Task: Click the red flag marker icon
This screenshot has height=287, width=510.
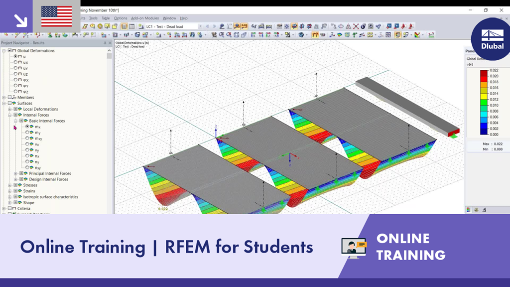Action: [403, 26]
